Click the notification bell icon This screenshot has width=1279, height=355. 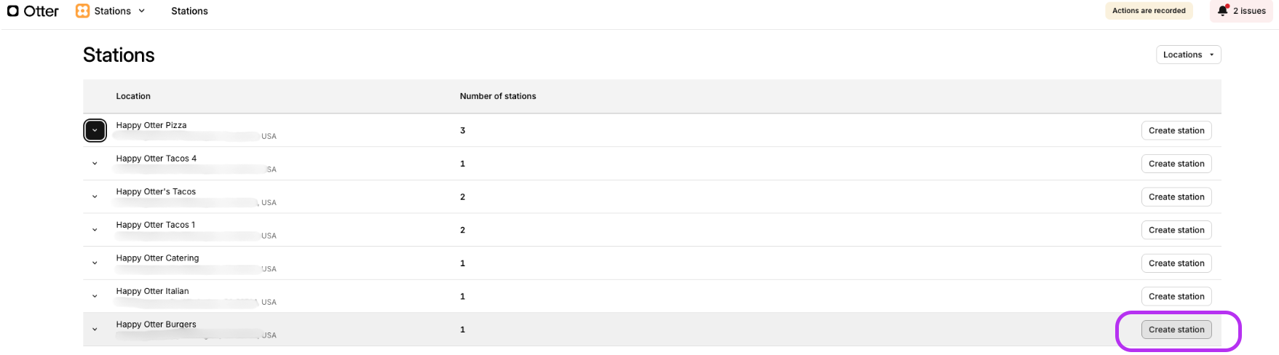pyautogui.click(x=1223, y=10)
